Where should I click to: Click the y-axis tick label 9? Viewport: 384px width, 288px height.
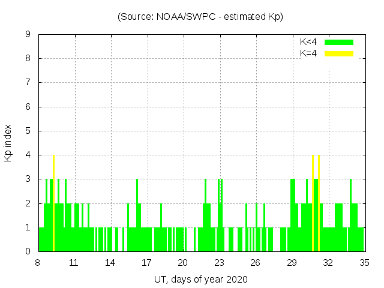(x=28, y=35)
